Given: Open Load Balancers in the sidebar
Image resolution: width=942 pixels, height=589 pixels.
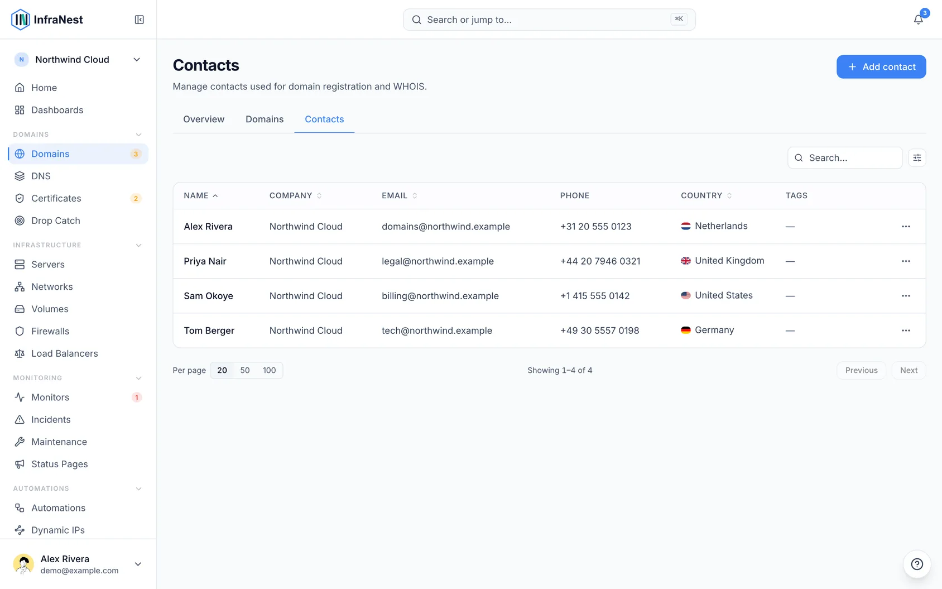Looking at the screenshot, I should [x=78, y=353].
